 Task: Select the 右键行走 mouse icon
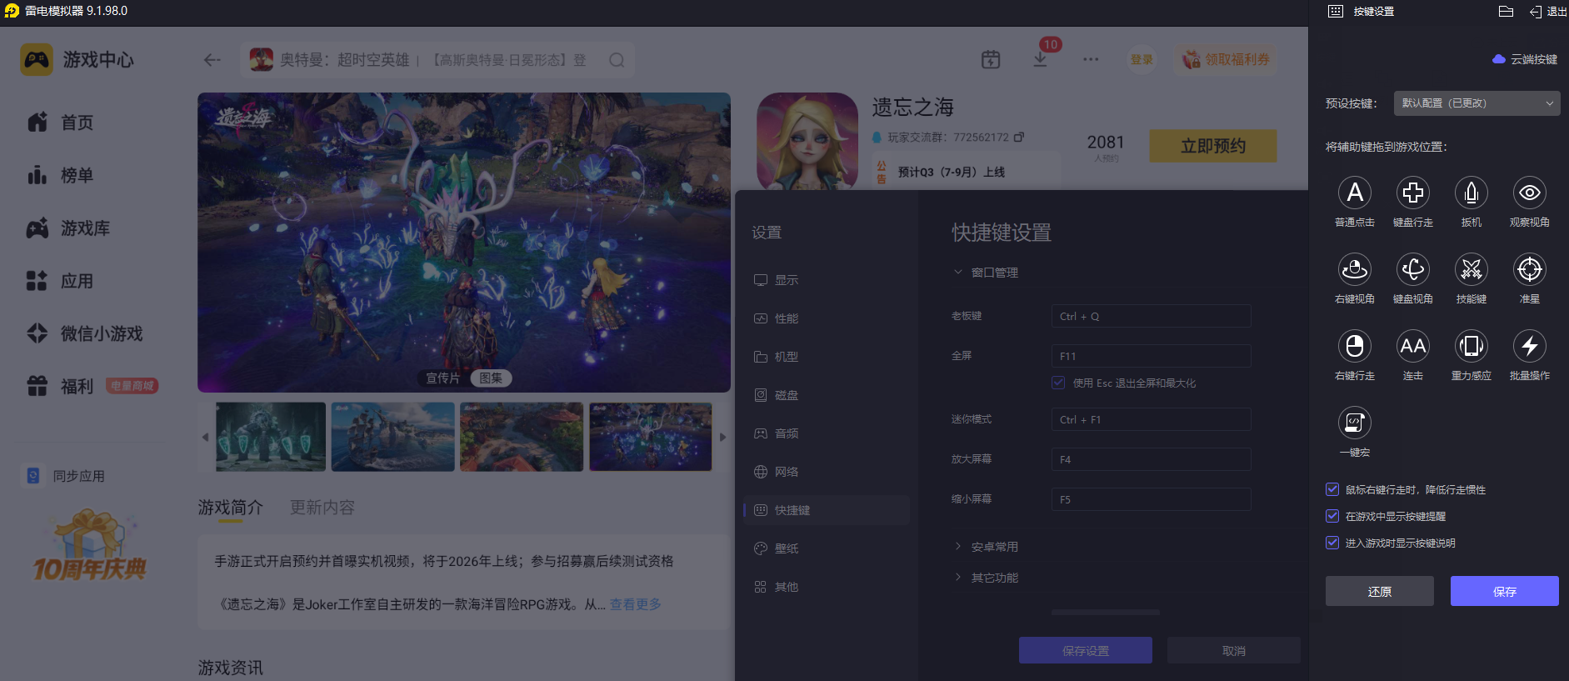(1355, 346)
